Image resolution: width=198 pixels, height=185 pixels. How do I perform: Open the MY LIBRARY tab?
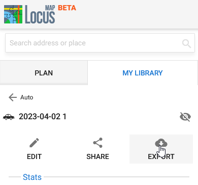tap(143, 73)
